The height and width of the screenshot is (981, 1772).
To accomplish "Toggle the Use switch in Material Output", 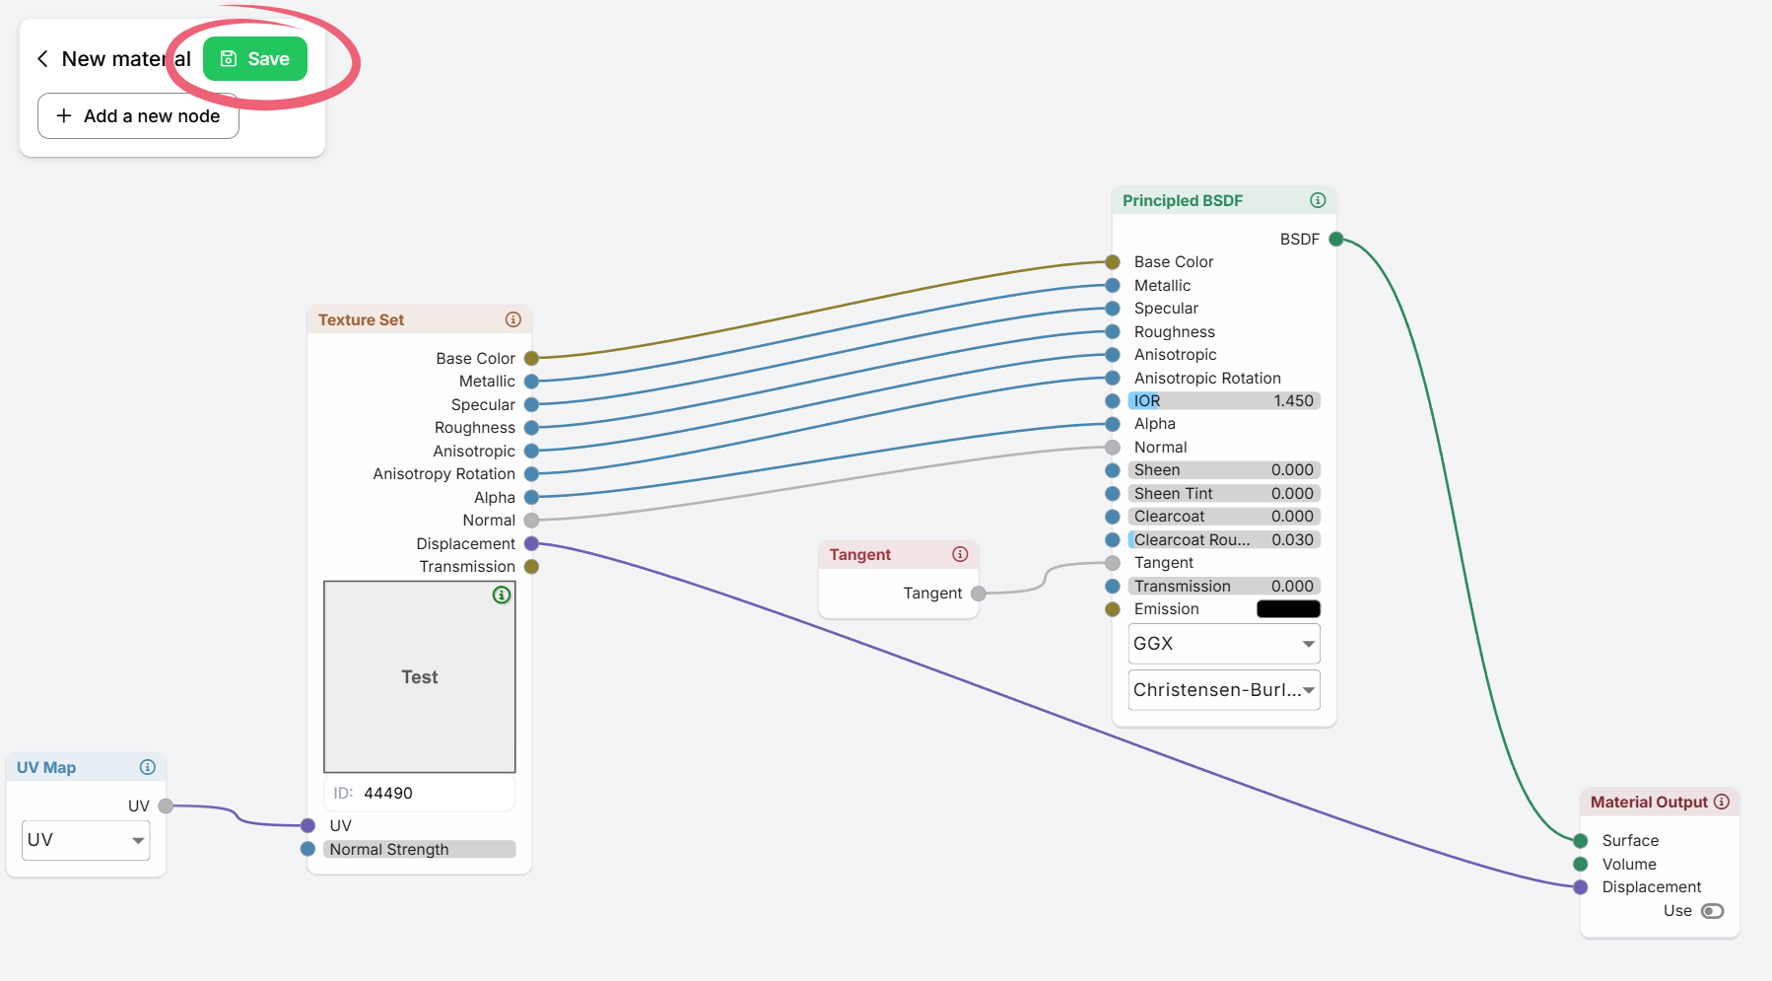I will point(1712,911).
